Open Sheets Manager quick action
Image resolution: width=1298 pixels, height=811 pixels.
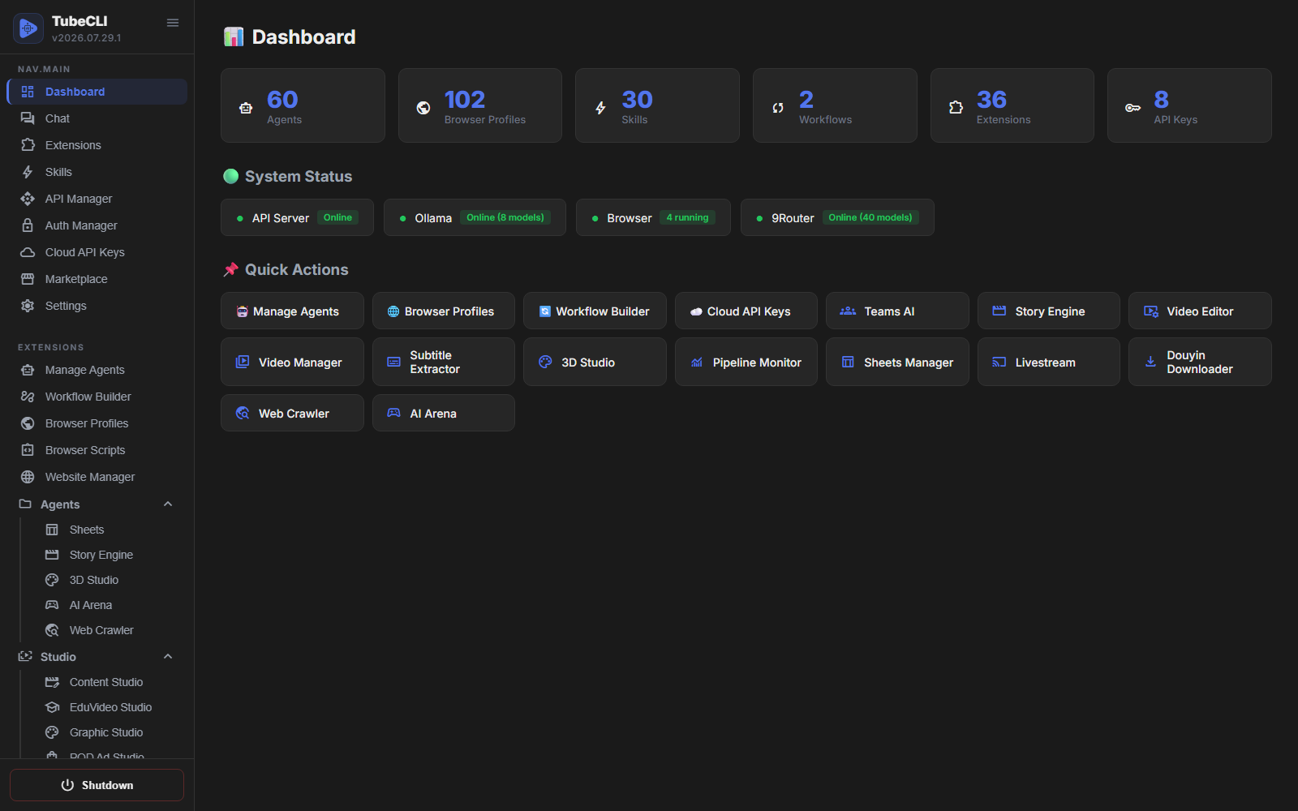pos(897,362)
